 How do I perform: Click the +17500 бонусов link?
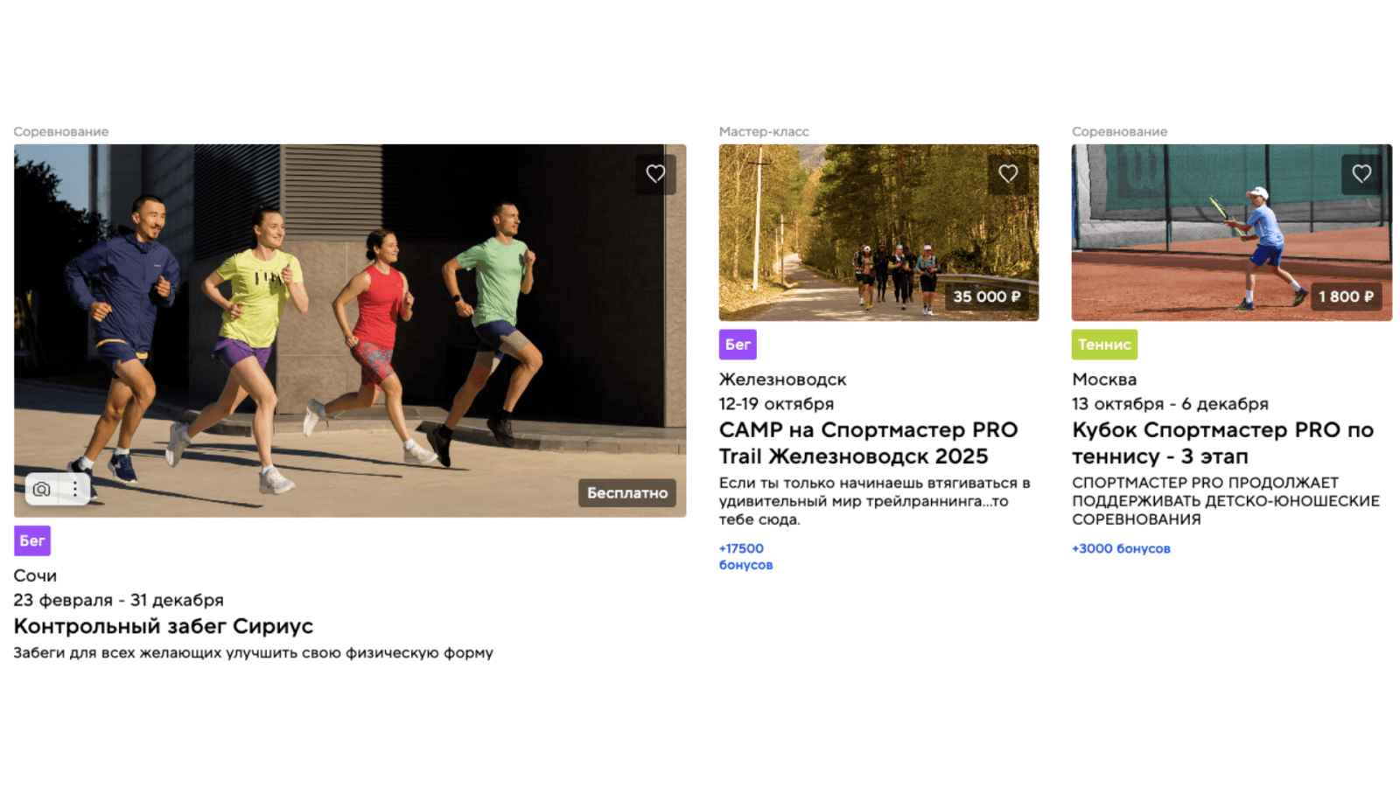point(745,556)
